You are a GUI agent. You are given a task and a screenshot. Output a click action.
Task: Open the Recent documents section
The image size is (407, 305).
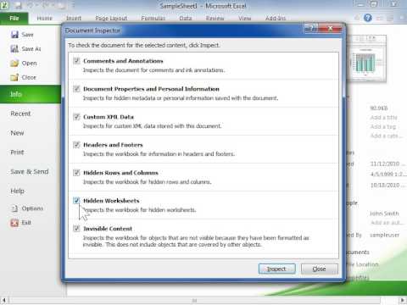tap(20, 114)
